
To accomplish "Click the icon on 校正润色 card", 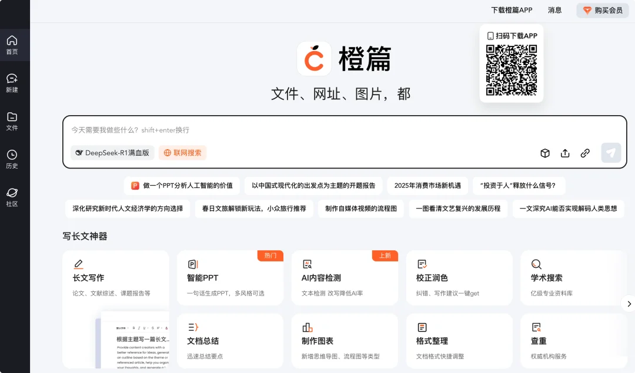I will pyautogui.click(x=422, y=264).
